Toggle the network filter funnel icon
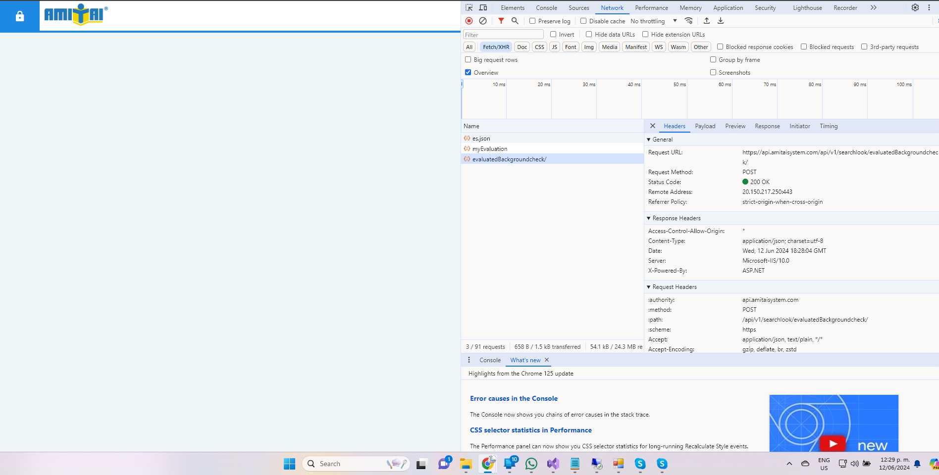 pos(501,21)
